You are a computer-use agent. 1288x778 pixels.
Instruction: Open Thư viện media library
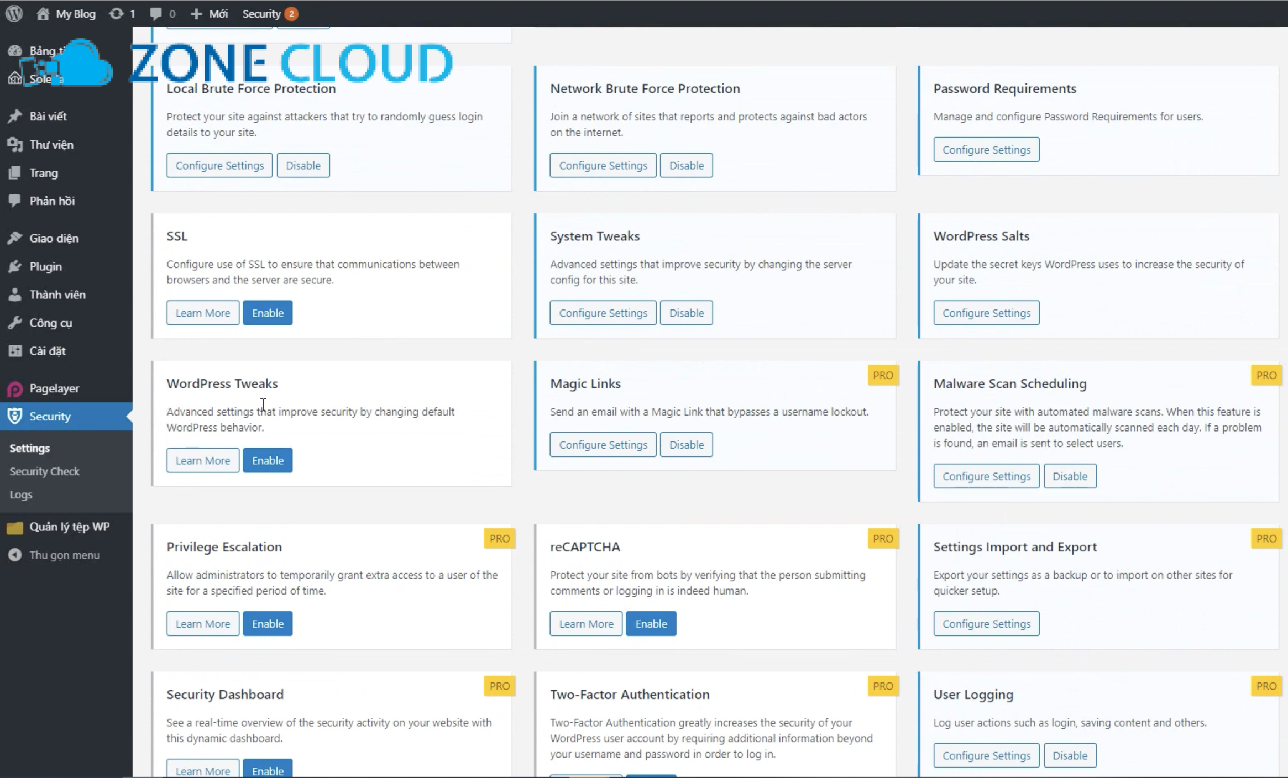[x=51, y=145]
